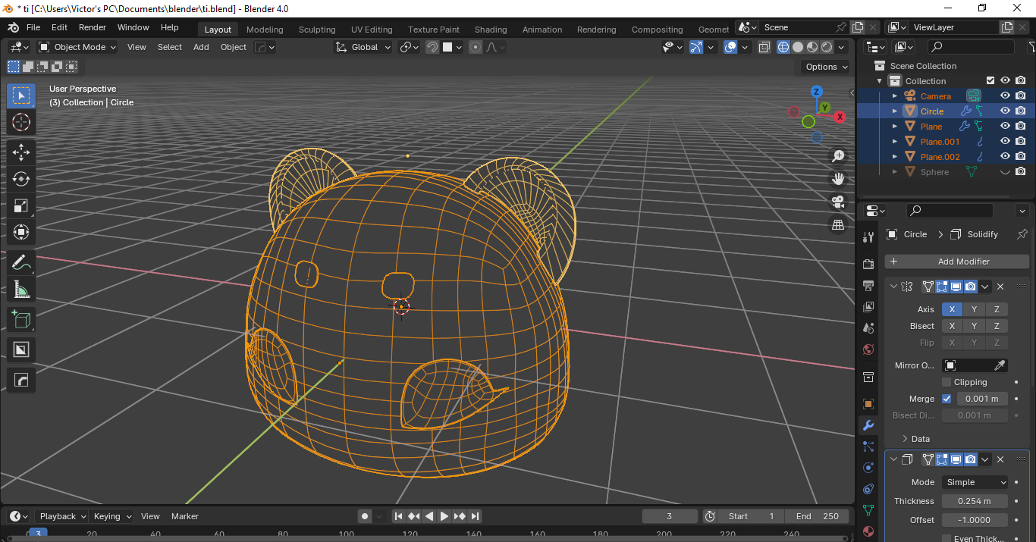Open Global transform orientation dropdown
The width and height of the screenshot is (1036, 542).
(363, 47)
